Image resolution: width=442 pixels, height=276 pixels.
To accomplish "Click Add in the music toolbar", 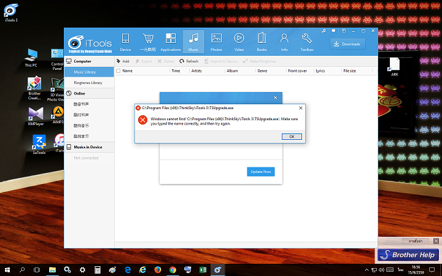I will click(x=123, y=61).
